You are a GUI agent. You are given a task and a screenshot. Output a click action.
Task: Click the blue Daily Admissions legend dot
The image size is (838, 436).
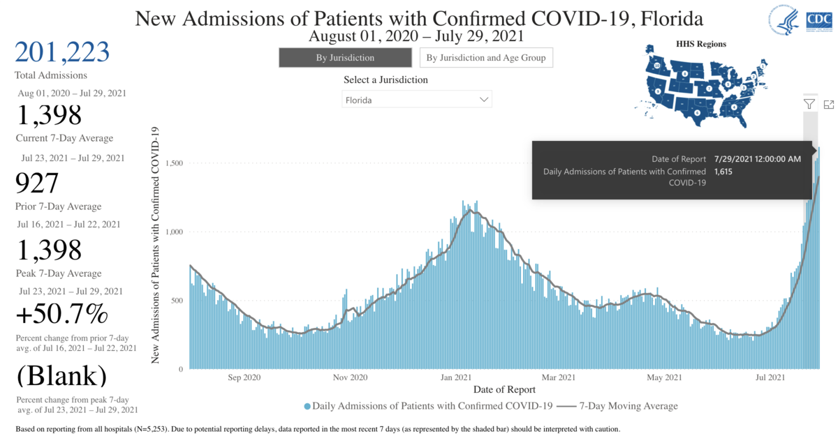point(307,406)
